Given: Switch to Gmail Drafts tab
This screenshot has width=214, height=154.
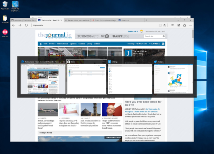Looking at the screenshot, I should coord(104,20).
